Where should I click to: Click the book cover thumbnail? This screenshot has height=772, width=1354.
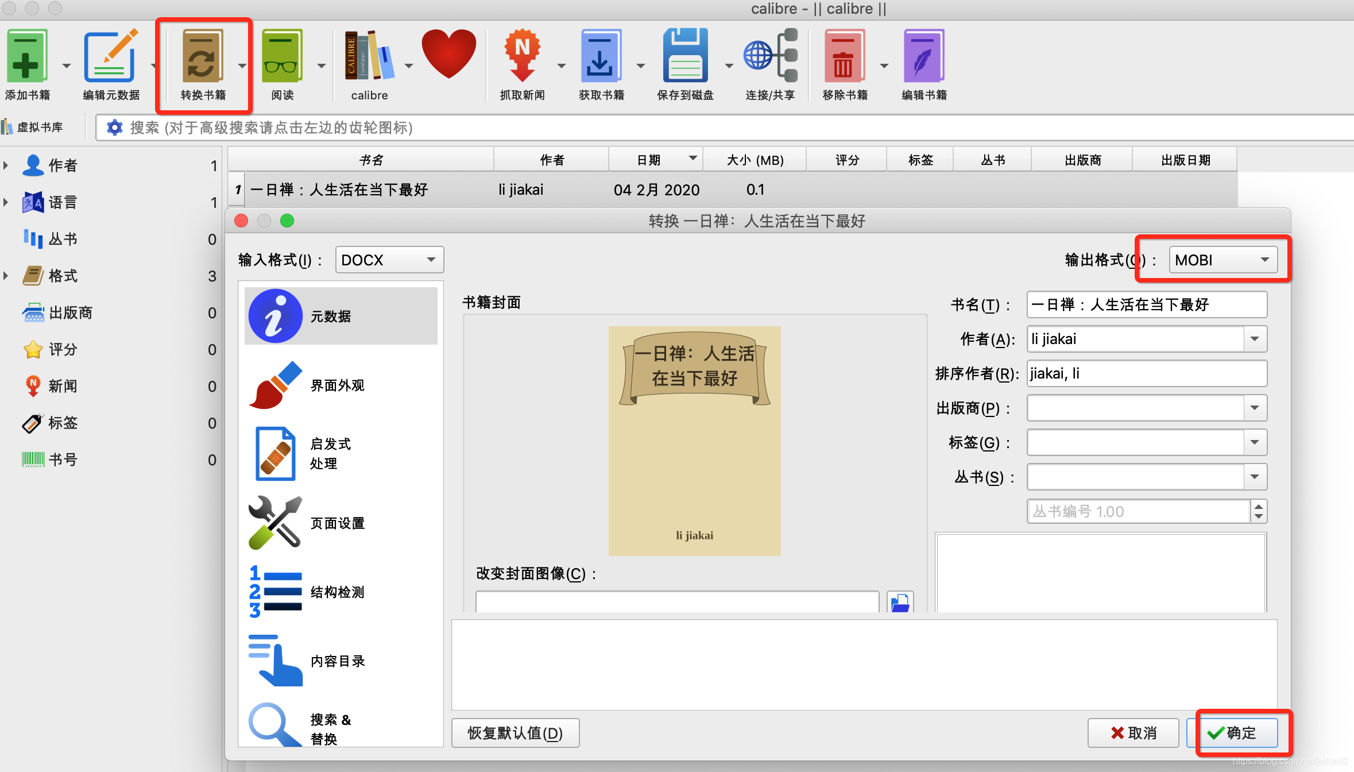695,441
